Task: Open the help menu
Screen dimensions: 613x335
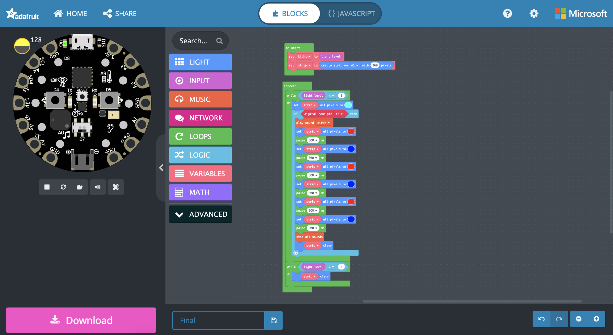Action: tap(507, 14)
